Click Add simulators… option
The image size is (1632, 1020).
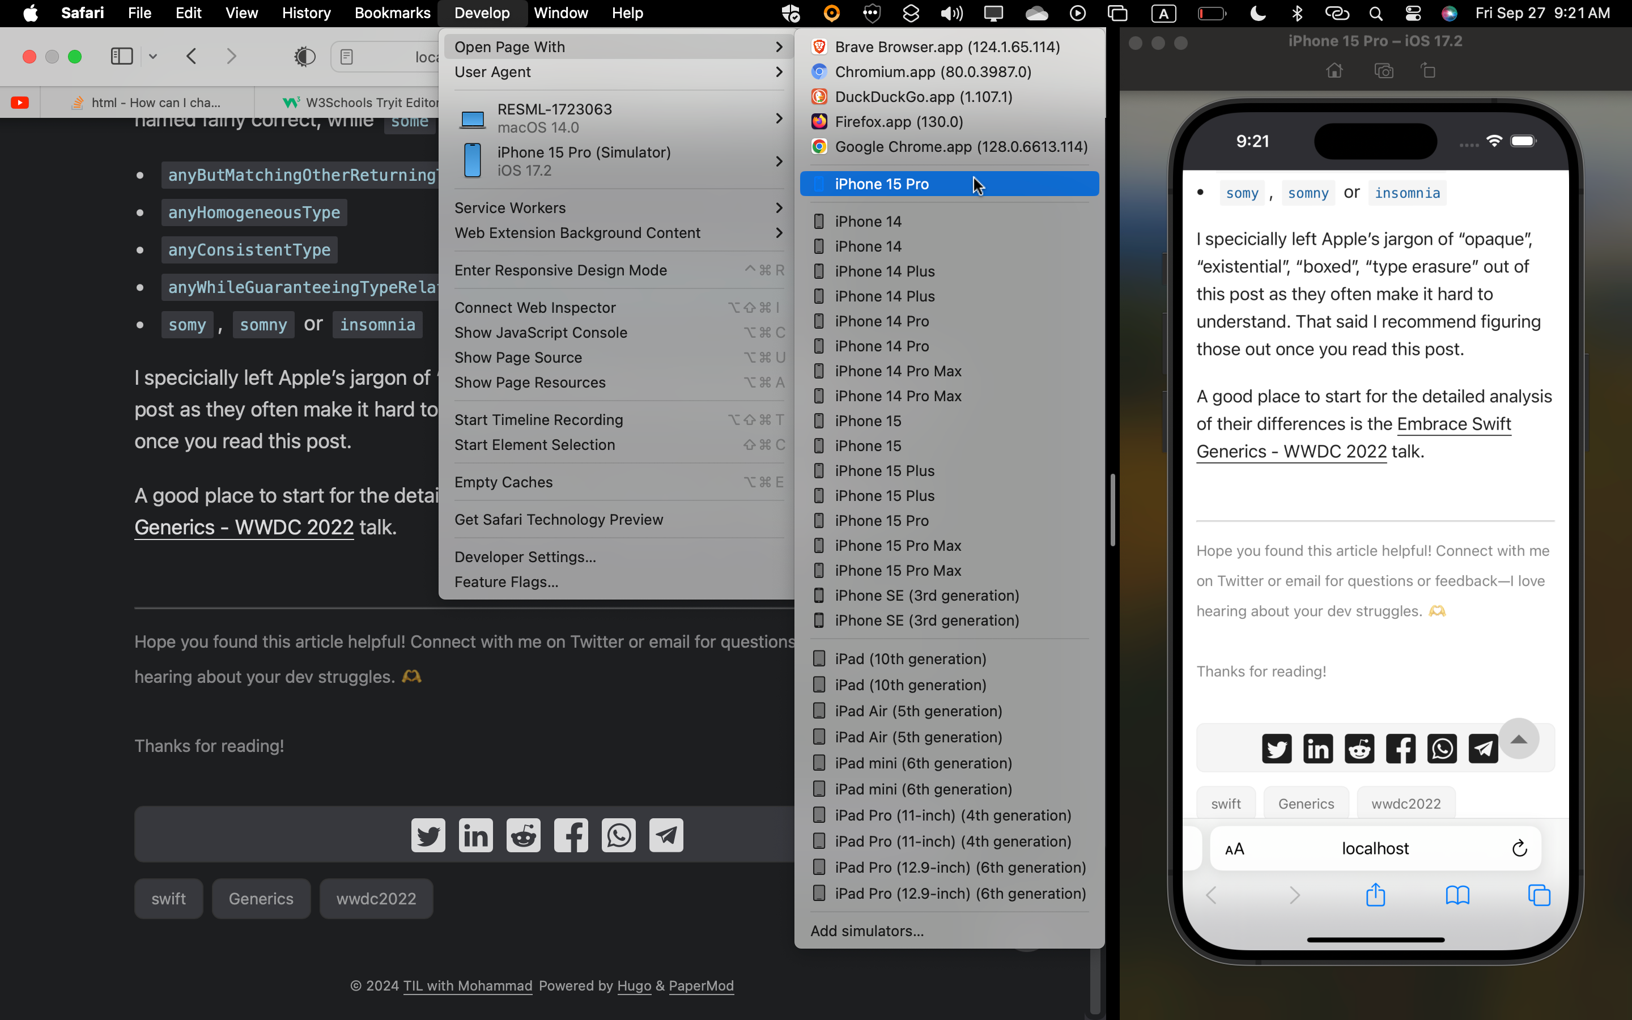pyautogui.click(x=949, y=930)
